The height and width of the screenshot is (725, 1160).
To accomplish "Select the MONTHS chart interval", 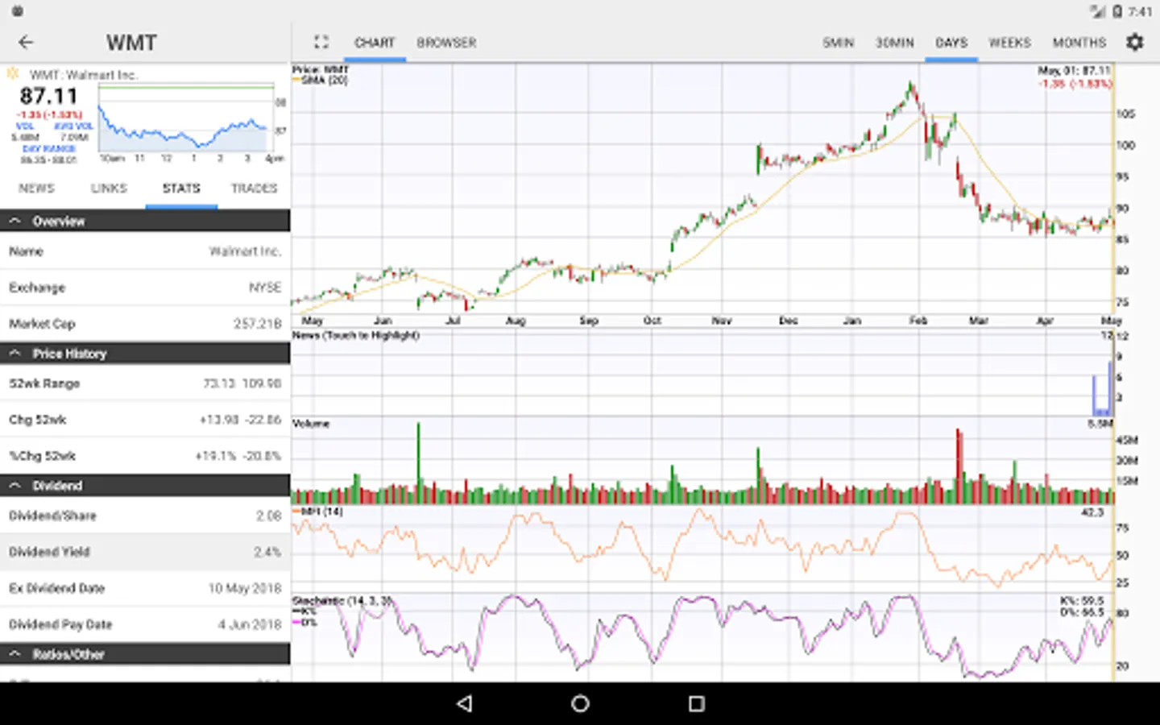I will (1079, 43).
